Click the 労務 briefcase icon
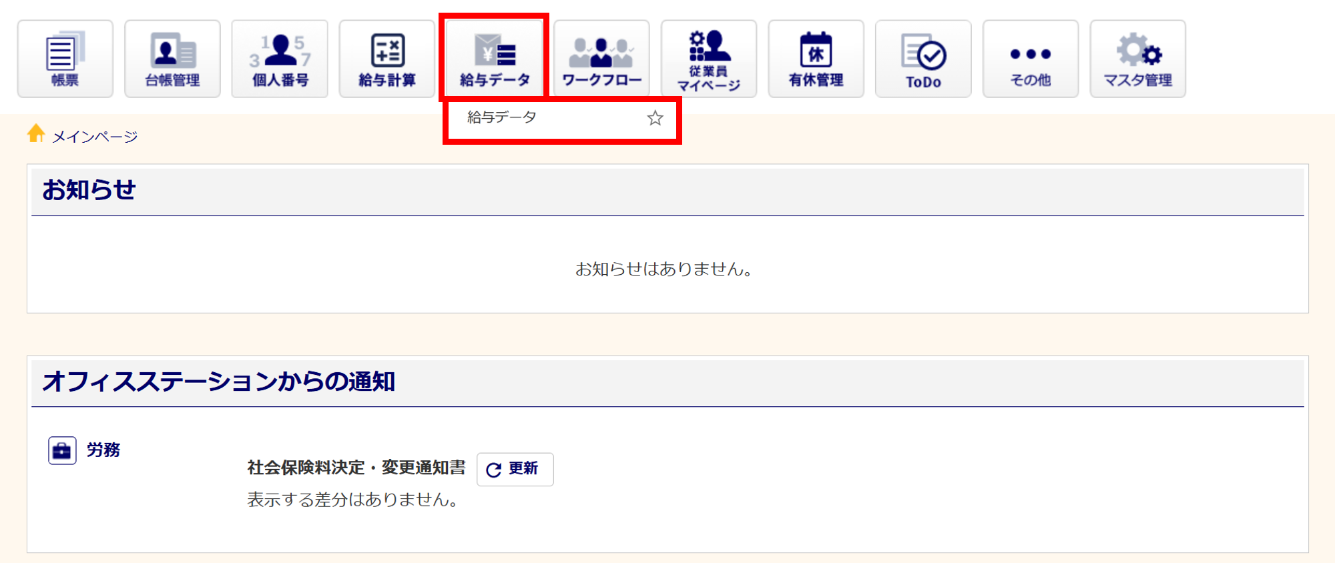Viewport: 1335px width, 563px height. pyautogui.click(x=62, y=450)
